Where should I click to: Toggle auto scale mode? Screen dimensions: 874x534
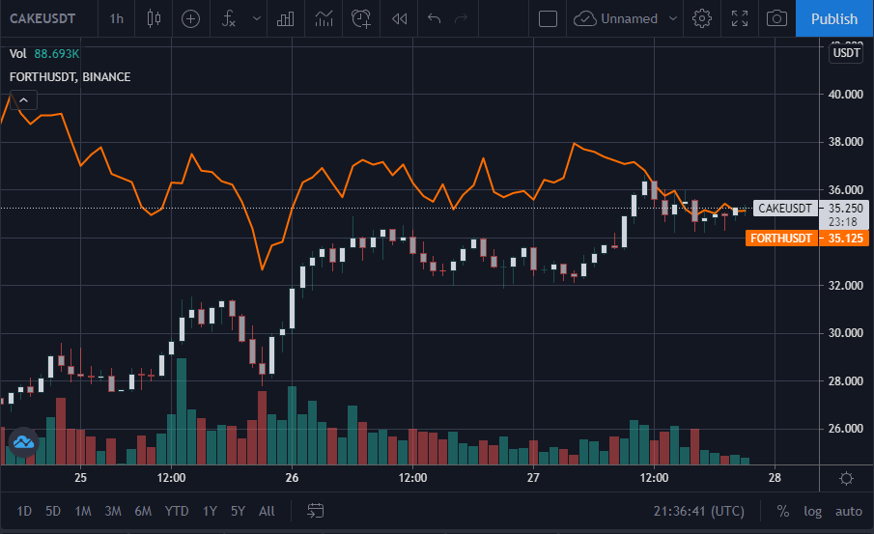point(849,511)
